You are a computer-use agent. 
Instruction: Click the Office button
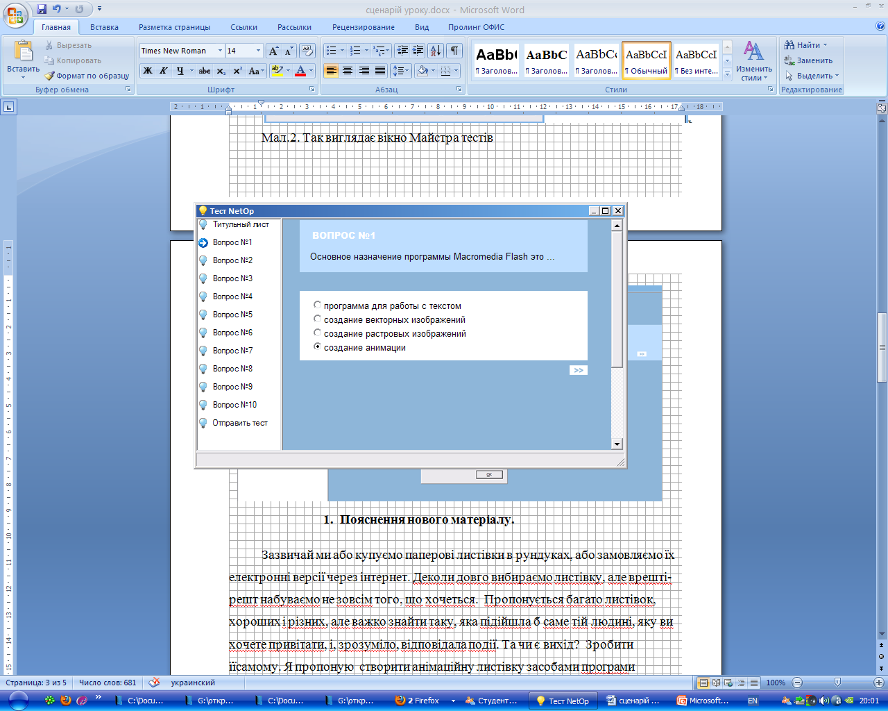(x=15, y=14)
